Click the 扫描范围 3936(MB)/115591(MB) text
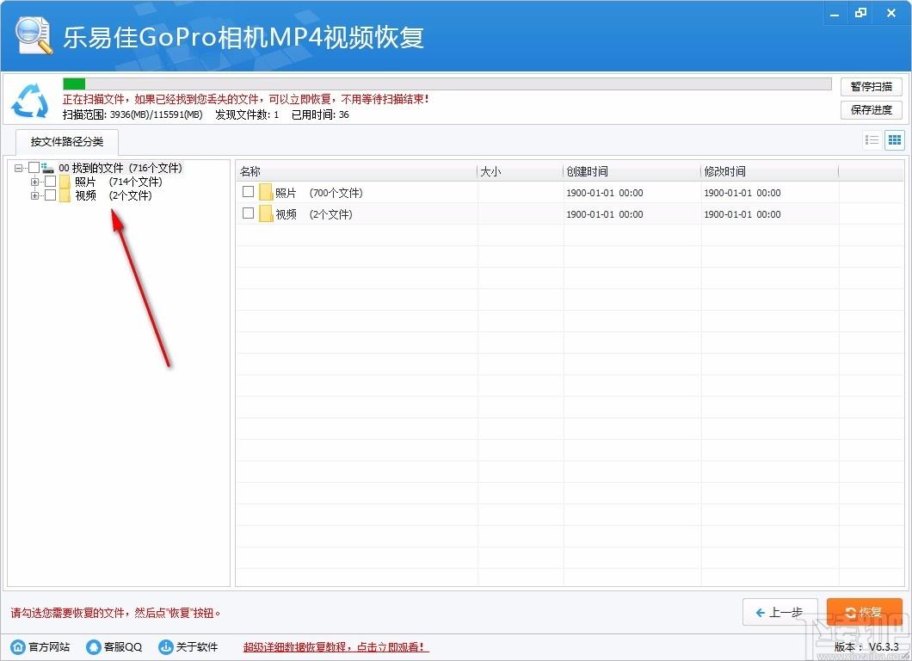Image resolution: width=912 pixels, height=661 pixels. click(x=132, y=114)
